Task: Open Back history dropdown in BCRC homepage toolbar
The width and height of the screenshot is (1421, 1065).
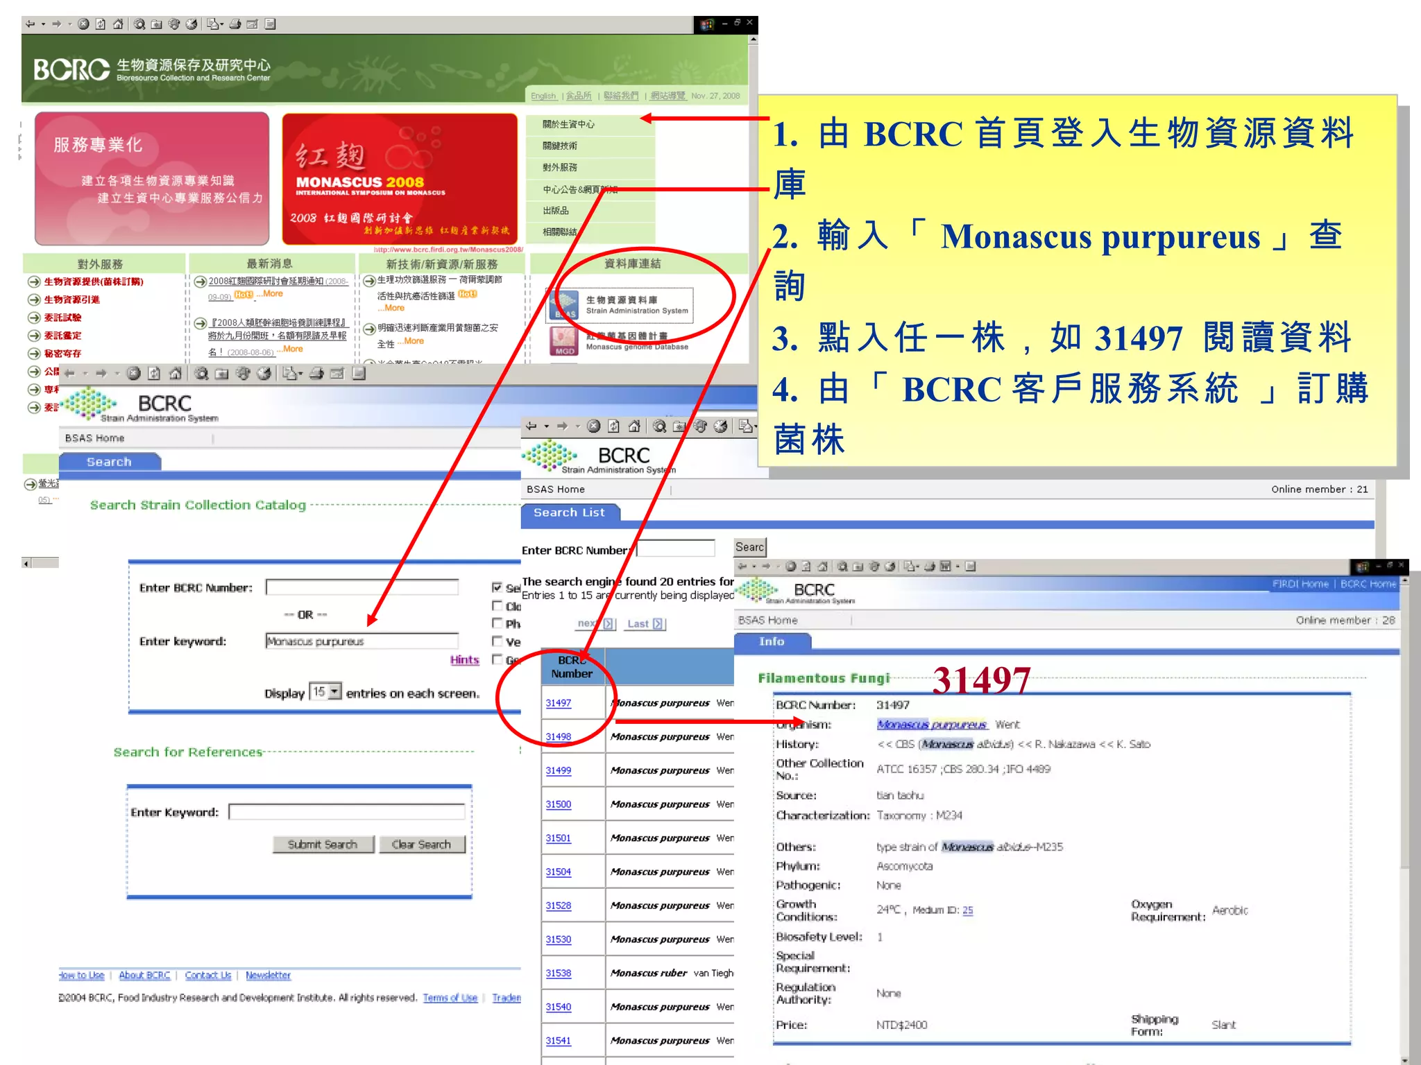Action: tap(43, 24)
